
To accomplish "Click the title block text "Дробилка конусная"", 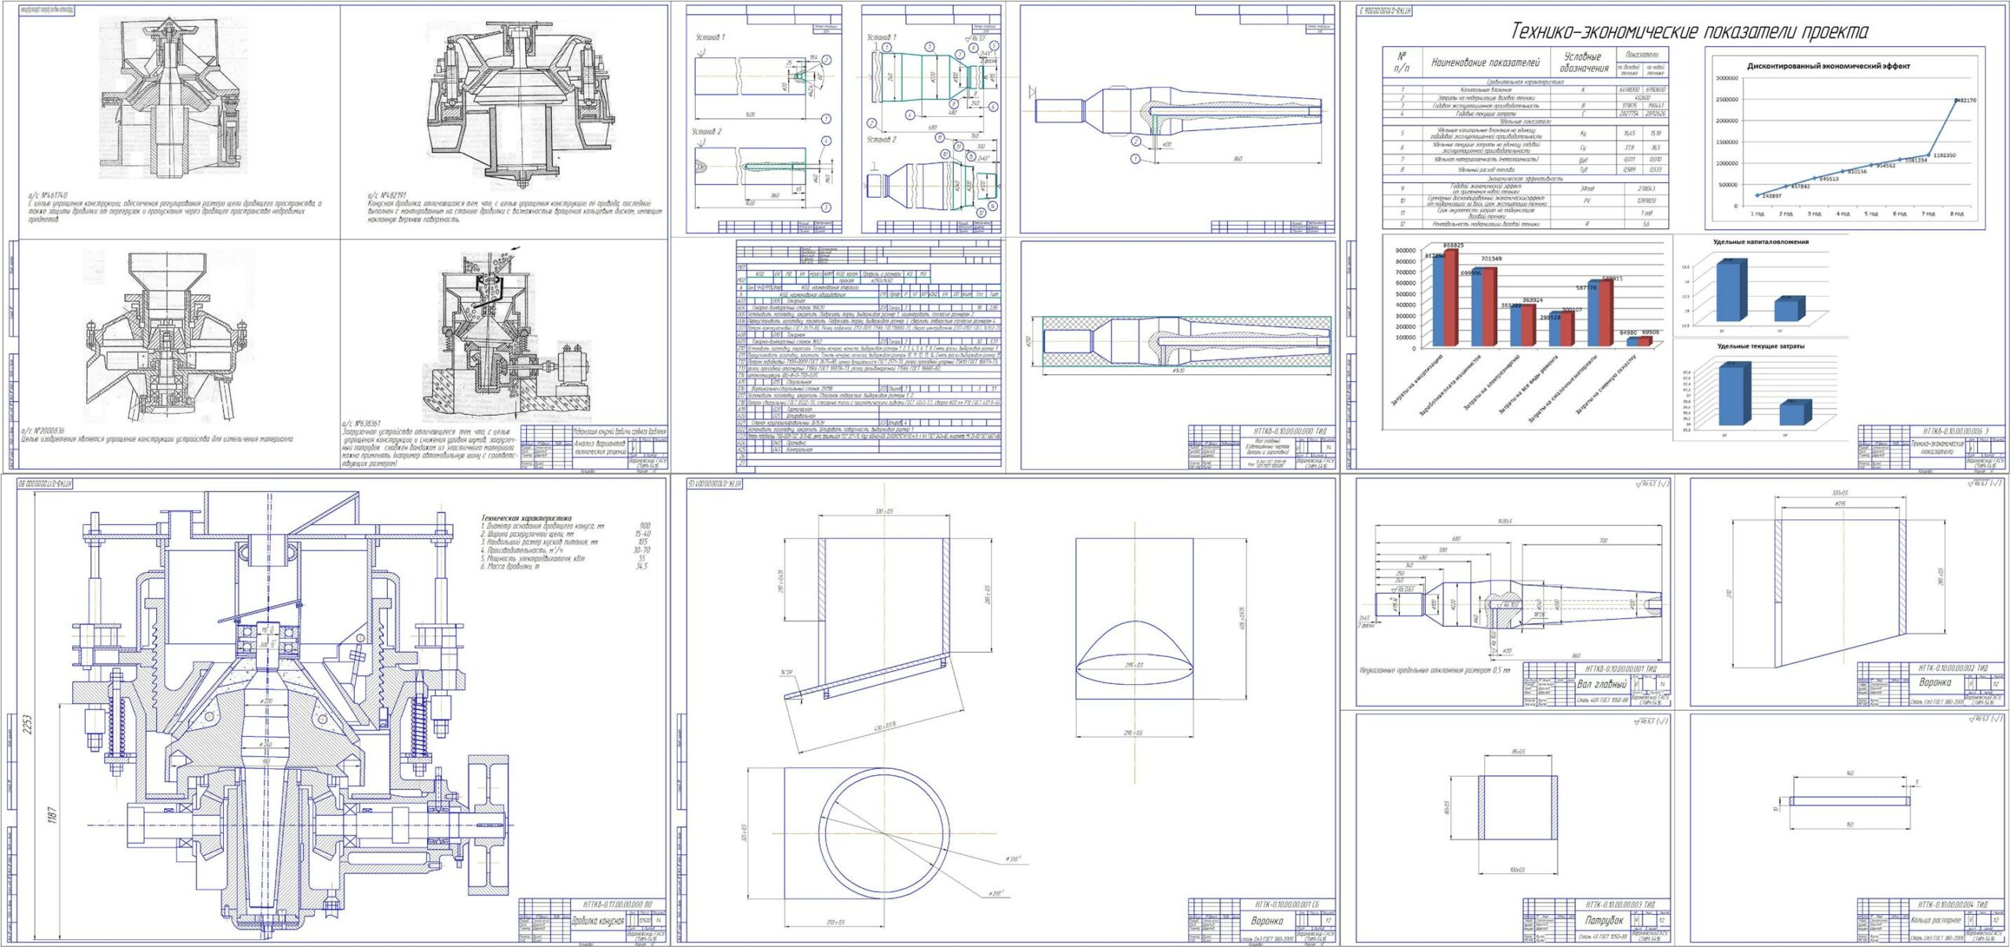I will pyautogui.click(x=598, y=920).
